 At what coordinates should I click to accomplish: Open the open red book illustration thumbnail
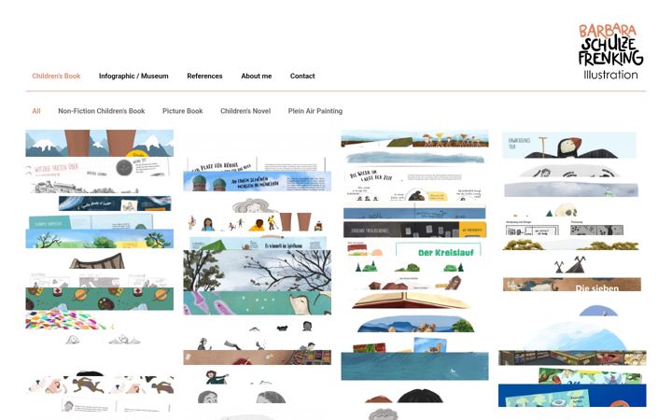click(411, 301)
